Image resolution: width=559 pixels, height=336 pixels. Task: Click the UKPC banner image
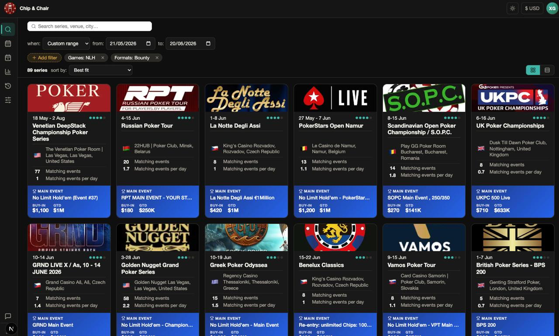click(x=513, y=98)
